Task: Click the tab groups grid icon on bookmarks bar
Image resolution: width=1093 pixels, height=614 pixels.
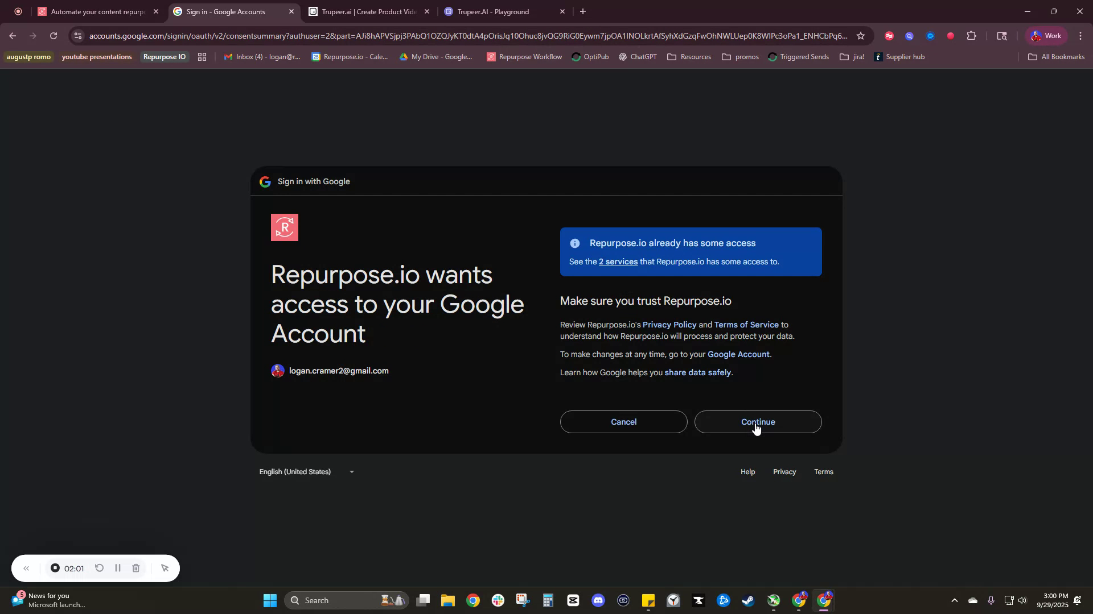Action: point(202,56)
